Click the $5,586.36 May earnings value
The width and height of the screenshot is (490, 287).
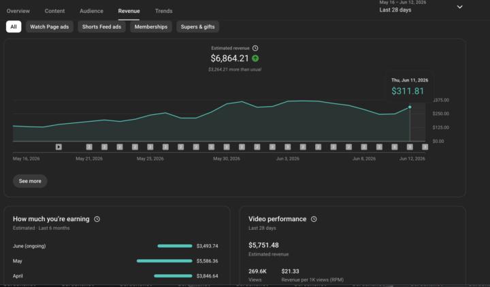pyautogui.click(x=207, y=261)
